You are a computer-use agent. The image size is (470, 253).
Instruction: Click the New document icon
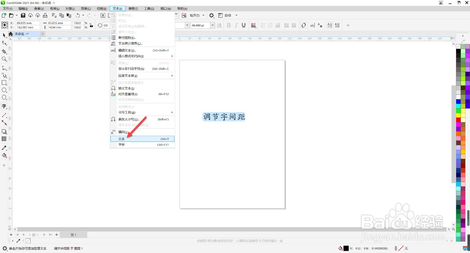click(x=4, y=15)
